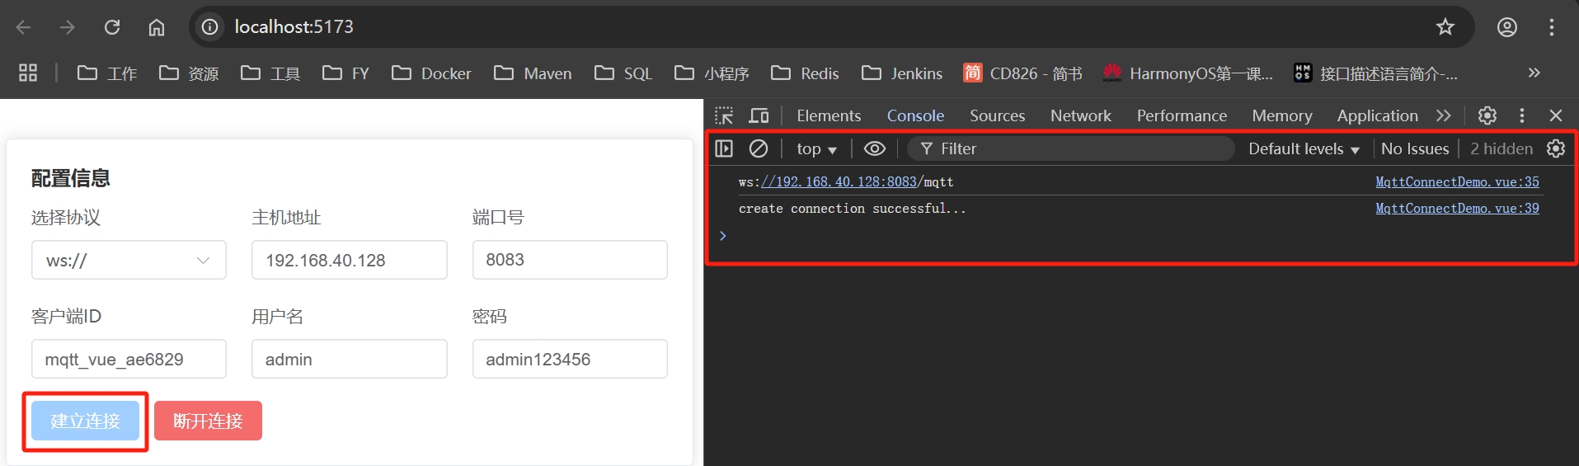Edit the 客户端ID field
Image resolution: width=1579 pixels, height=466 pixels.
pyautogui.click(x=129, y=360)
